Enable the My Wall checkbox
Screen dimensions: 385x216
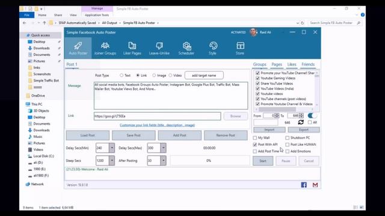[255, 138]
